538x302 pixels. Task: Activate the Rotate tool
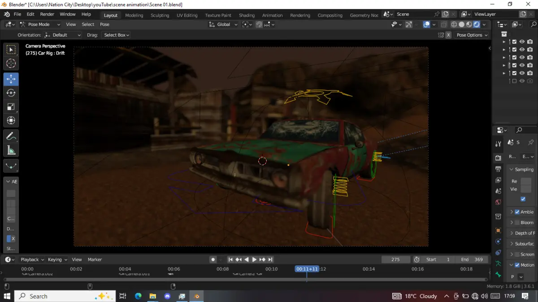coord(11,93)
